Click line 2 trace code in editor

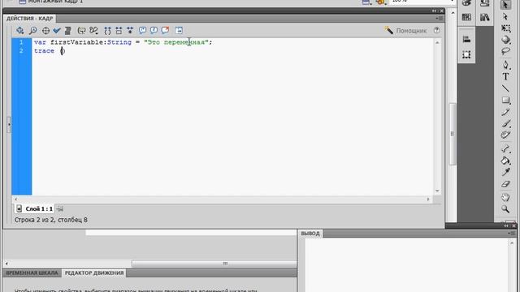tap(50, 51)
